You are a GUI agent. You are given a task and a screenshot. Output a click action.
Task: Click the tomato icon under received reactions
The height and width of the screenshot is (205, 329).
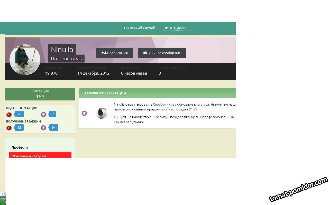(x=9, y=128)
